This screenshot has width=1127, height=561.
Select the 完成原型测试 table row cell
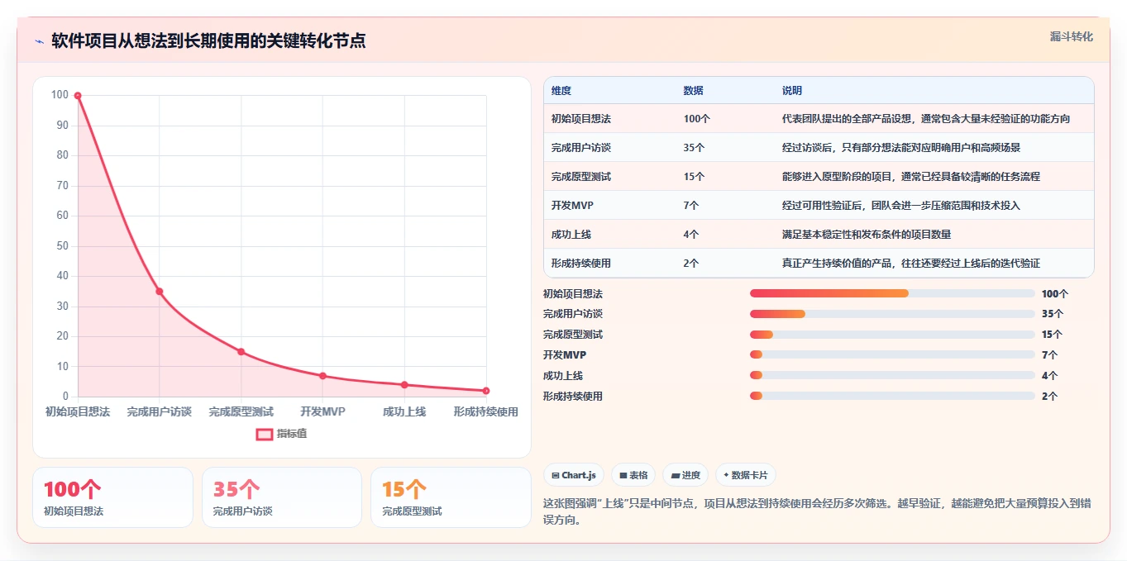pos(581,177)
